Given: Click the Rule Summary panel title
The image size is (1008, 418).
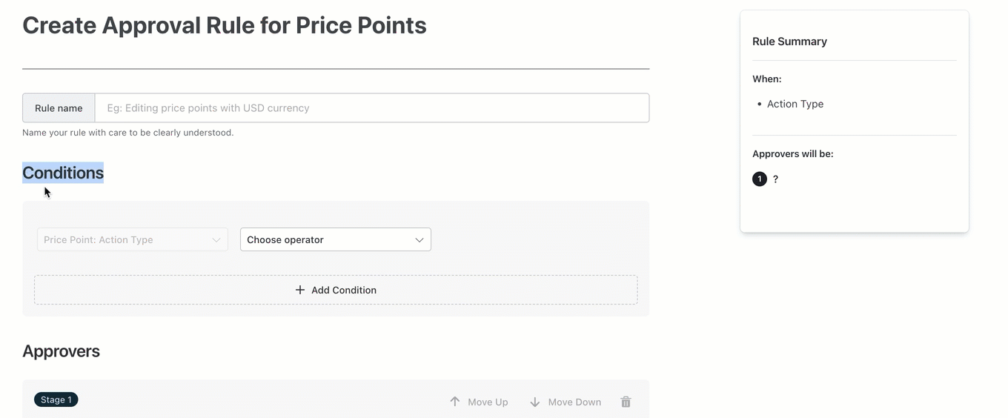Looking at the screenshot, I should click(789, 42).
